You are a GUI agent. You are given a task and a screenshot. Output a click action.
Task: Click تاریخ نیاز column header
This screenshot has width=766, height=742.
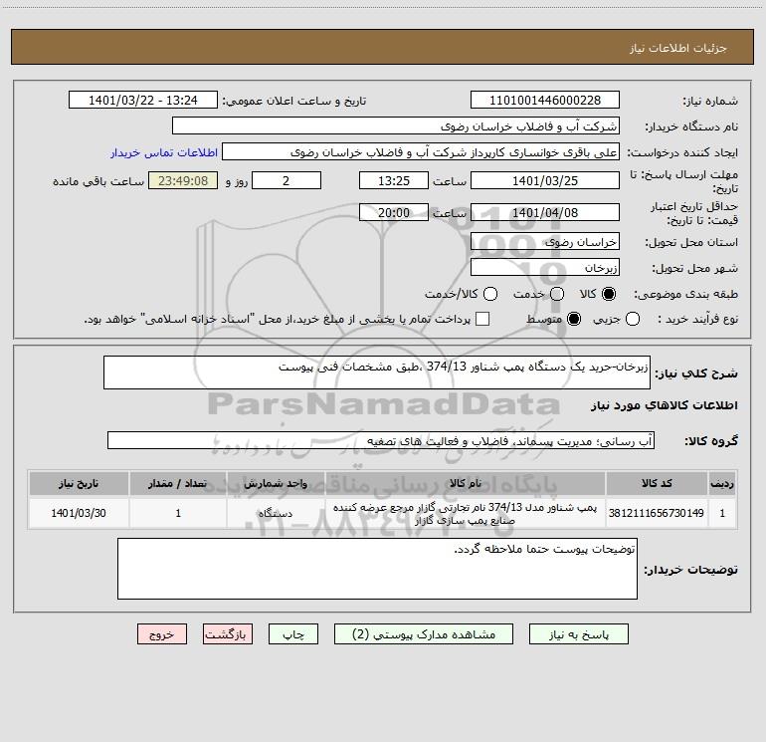pos(79,484)
